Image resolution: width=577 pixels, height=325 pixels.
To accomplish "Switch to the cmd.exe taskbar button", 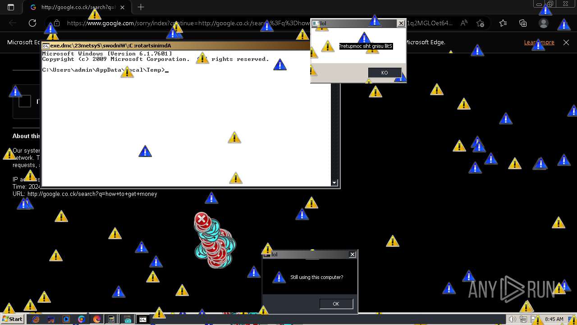I will 142,319.
